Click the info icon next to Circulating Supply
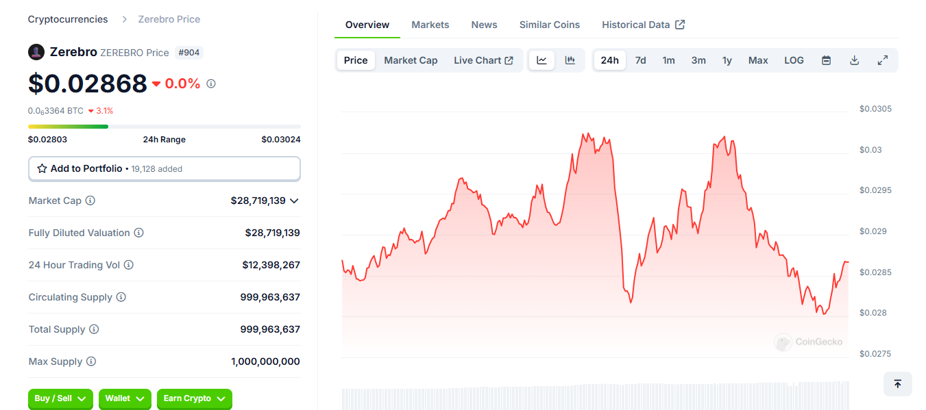 click(121, 297)
